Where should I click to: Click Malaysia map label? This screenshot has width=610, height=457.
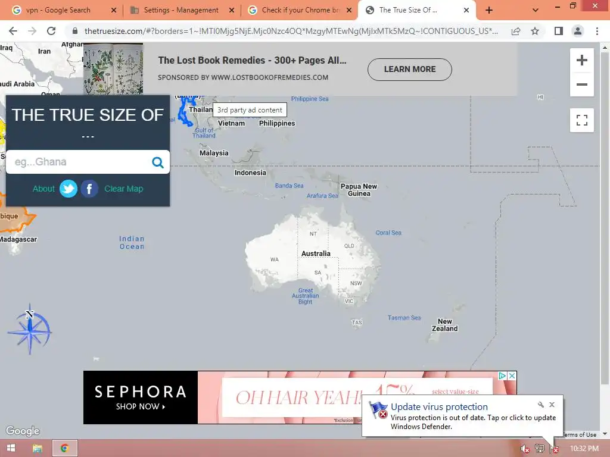tap(214, 153)
